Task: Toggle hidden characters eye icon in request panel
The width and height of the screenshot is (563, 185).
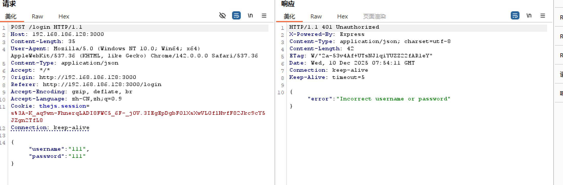Action: (222, 16)
